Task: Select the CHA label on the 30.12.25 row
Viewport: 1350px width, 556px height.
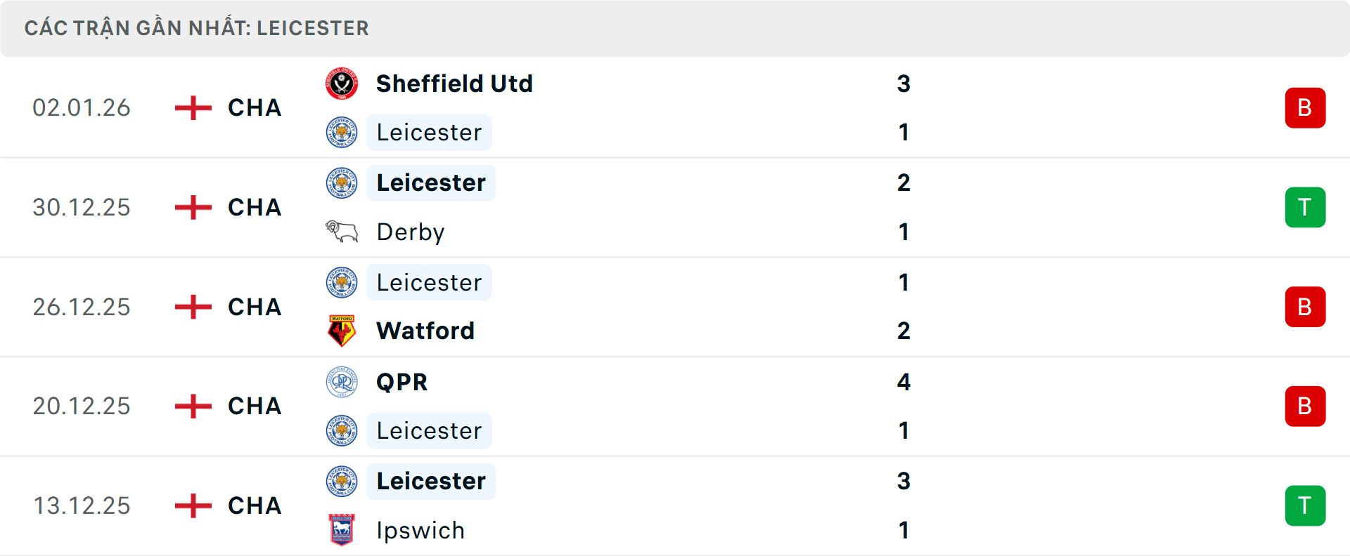Action: coord(253,207)
